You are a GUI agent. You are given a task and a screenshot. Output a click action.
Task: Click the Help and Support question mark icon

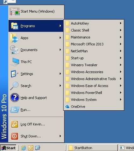pyautogui.click(x=15, y=97)
